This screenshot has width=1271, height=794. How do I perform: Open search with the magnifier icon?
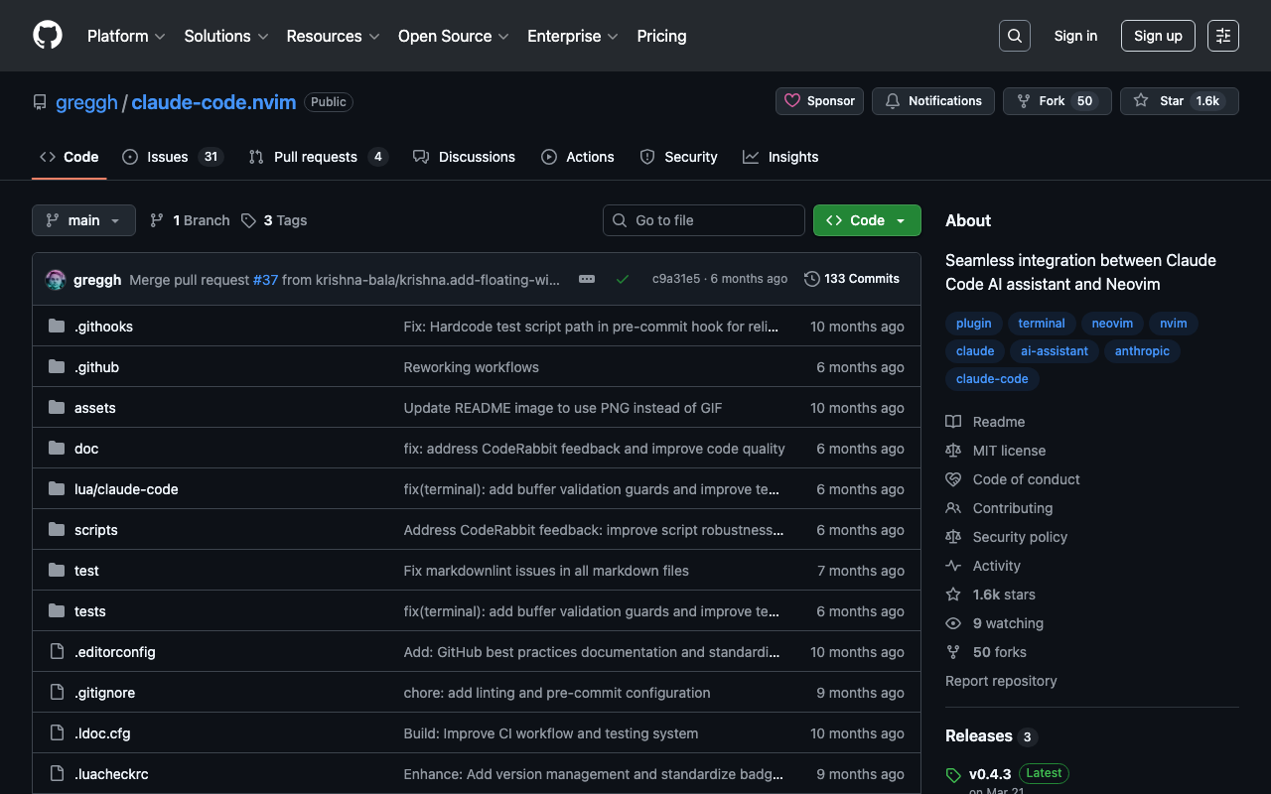[1014, 36]
